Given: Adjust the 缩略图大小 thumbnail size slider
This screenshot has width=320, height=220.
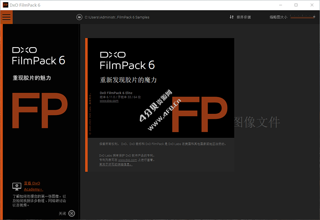Looking at the screenshot, I should (302, 17).
